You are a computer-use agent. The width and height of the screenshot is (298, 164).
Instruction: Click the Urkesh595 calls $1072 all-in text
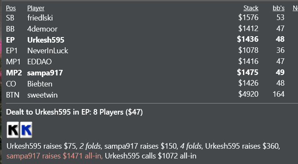pyautogui.click(x=150, y=156)
